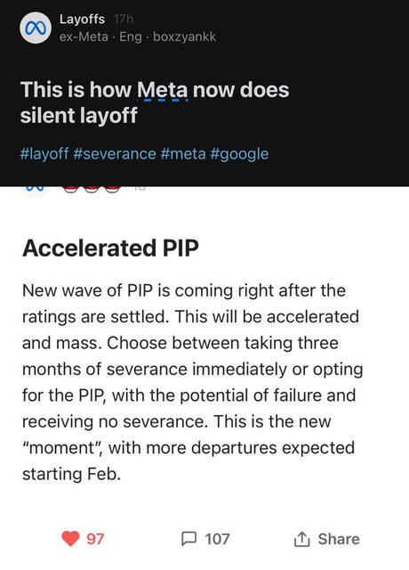This screenshot has width=409, height=570.
Task: Click the Meta logo avatar in header
Action: (x=36, y=28)
